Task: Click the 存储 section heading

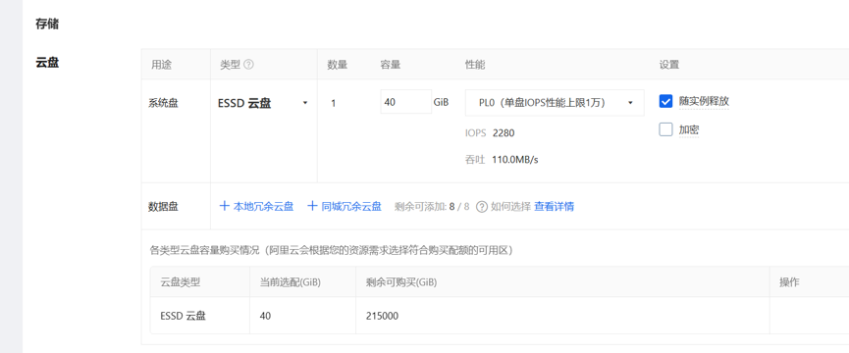Action: pos(47,24)
